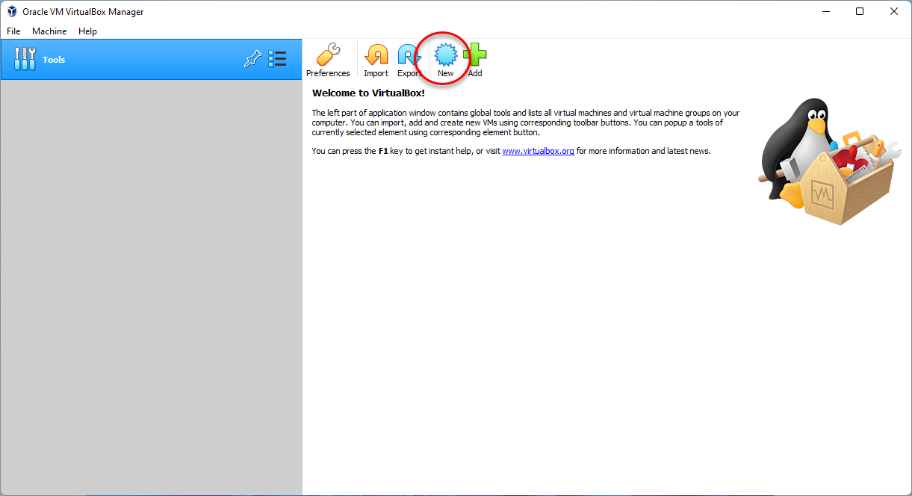912x496 pixels.
Task: Open the Preferences toolbar button
Action: point(328,60)
